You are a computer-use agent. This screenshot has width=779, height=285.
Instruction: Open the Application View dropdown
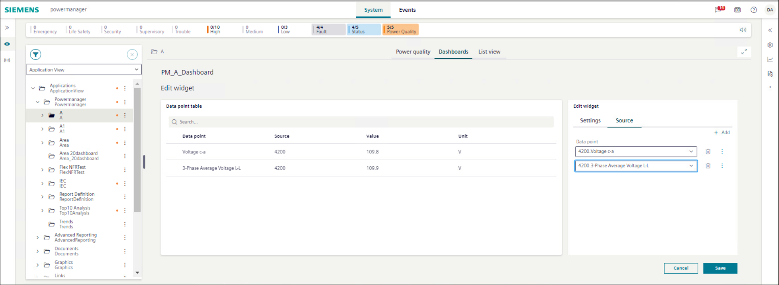coord(84,70)
